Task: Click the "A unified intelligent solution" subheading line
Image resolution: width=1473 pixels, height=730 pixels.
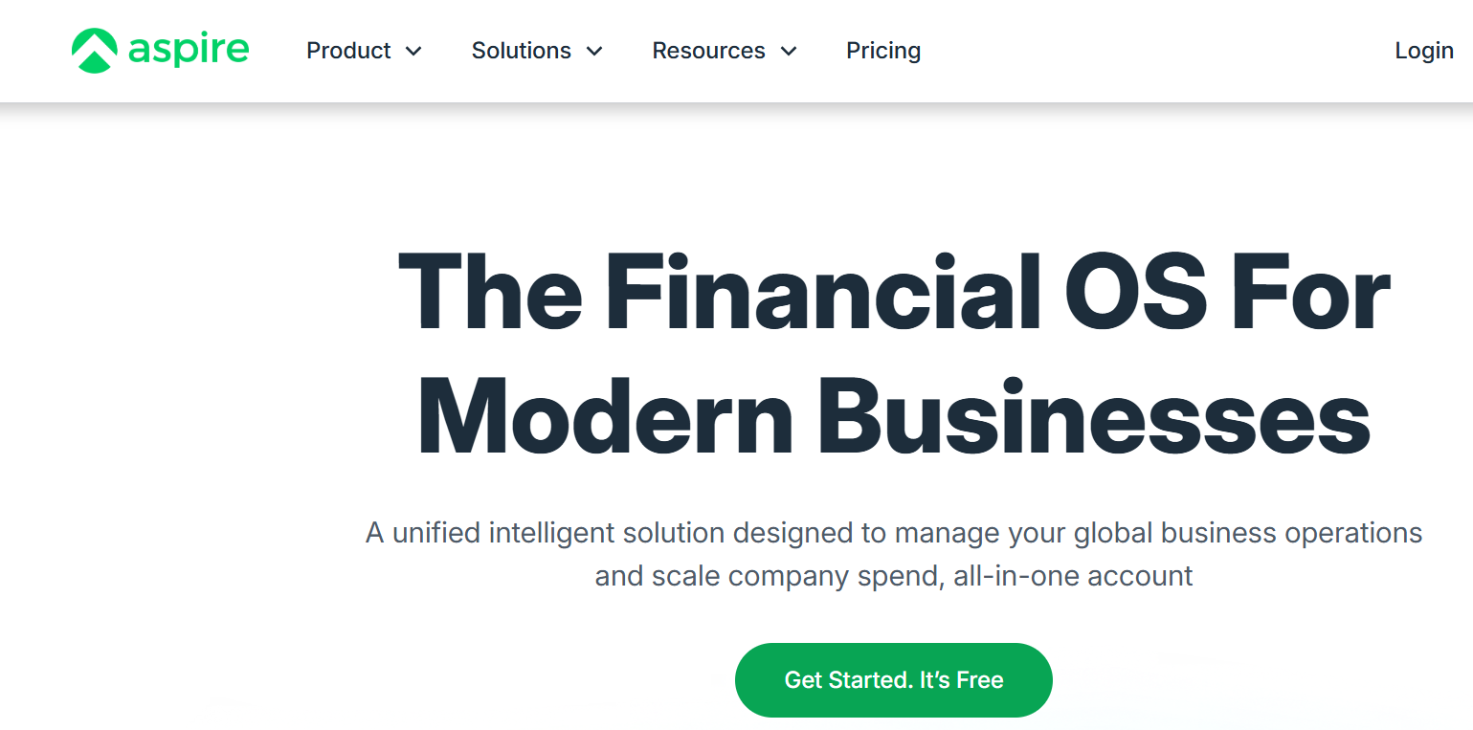Action: 894,533
